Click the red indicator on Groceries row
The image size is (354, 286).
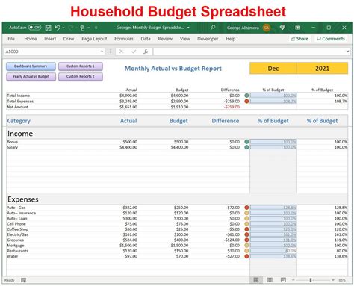click(246, 240)
